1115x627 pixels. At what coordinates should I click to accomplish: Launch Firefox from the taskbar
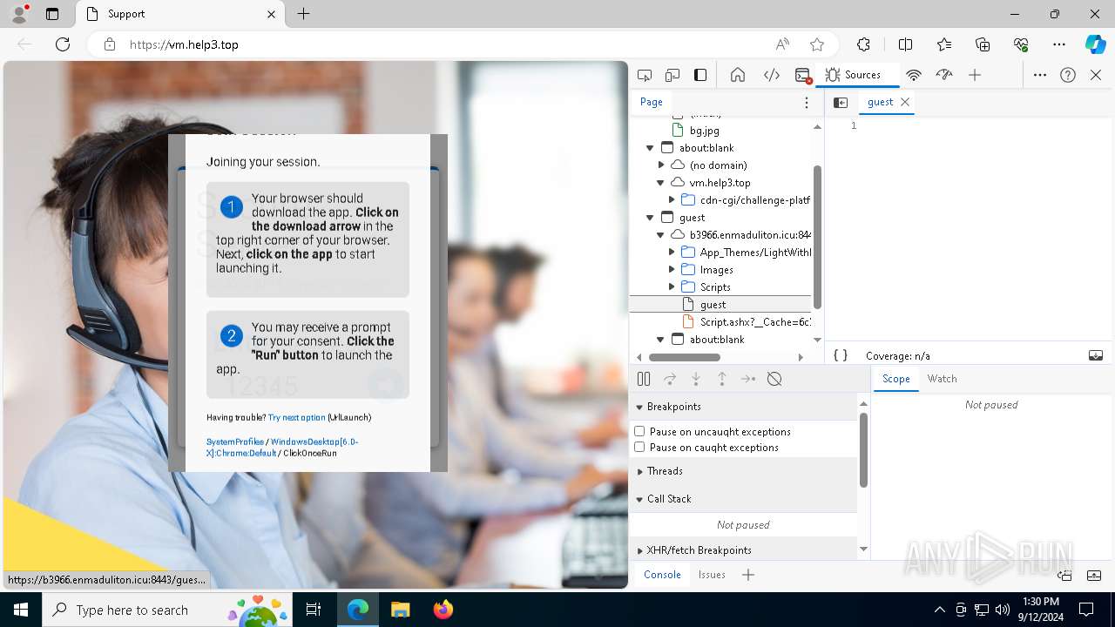[443, 610]
